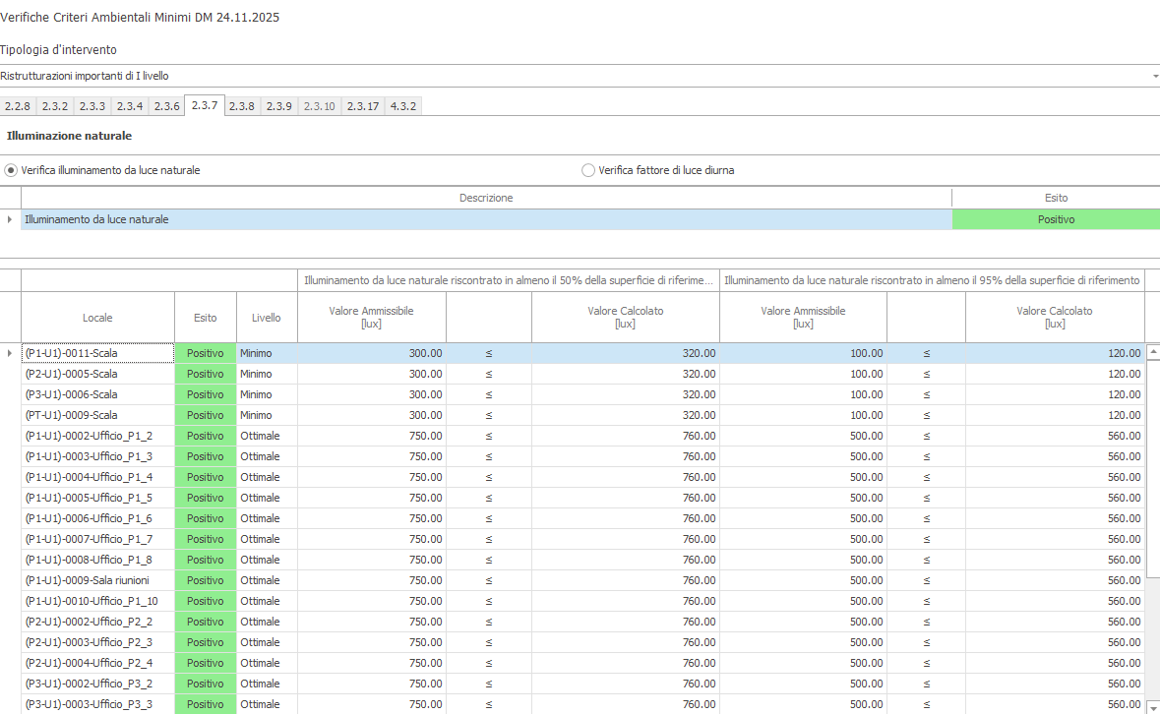
Task: Select row (P2-U1)-0005-Scala
Action: (71, 374)
